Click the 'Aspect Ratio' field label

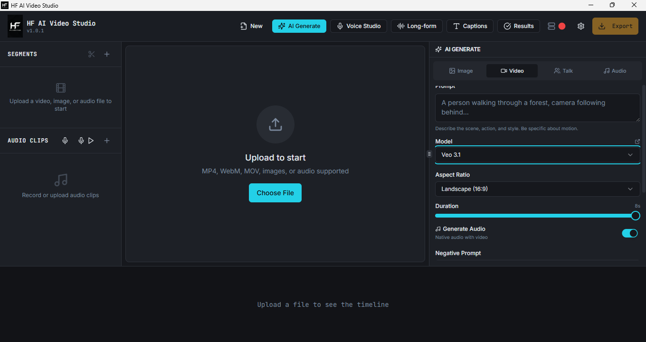[x=453, y=175]
